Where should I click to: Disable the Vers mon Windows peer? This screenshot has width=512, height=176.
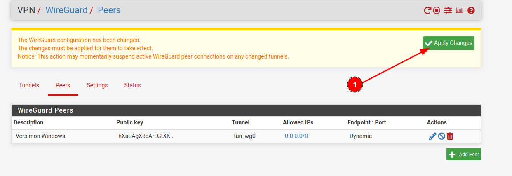[442, 136]
